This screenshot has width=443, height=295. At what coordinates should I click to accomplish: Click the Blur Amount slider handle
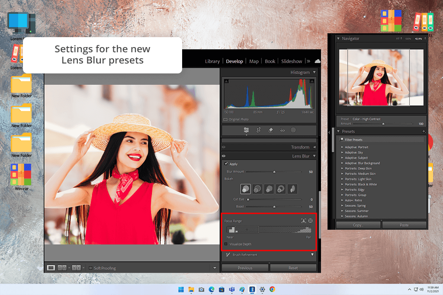coord(274,172)
